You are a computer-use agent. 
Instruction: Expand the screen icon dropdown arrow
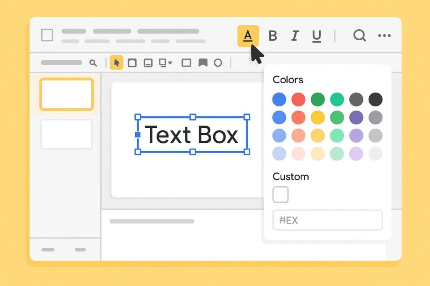point(170,63)
